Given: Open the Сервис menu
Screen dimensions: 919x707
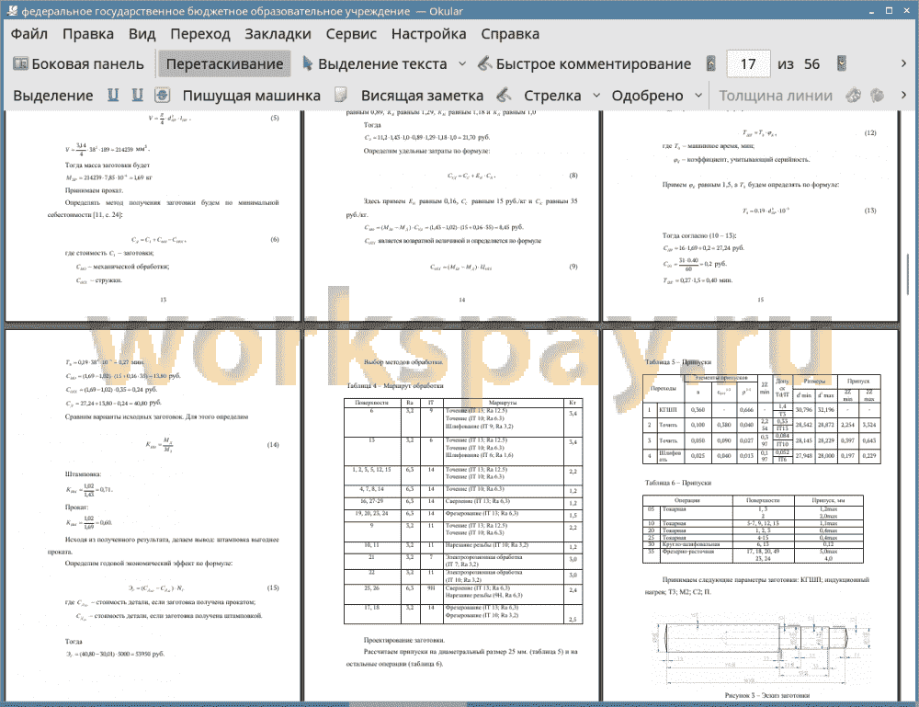Looking at the screenshot, I should (351, 34).
